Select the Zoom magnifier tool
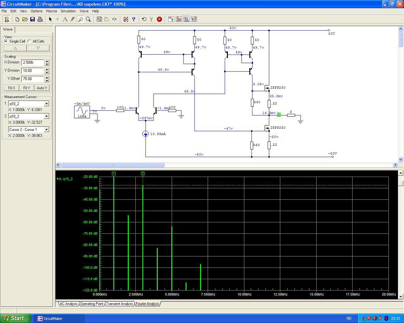Viewport: 404px width, 323px height. tap(88, 19)
